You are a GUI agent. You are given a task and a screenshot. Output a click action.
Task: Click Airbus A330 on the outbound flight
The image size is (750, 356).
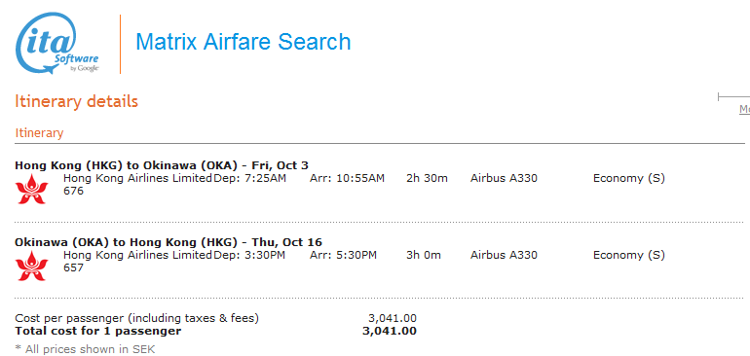click(504, 178)
